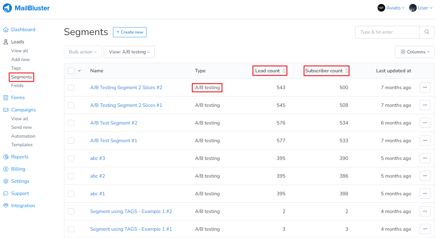Click the Settings gear icon in sidebar
Screen dimensions: 436x238
6,181
